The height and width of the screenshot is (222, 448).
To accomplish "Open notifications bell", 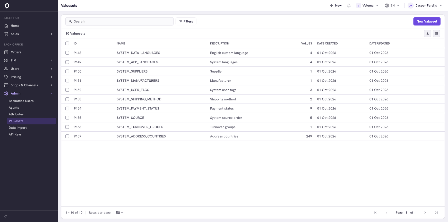I will 349,5.
